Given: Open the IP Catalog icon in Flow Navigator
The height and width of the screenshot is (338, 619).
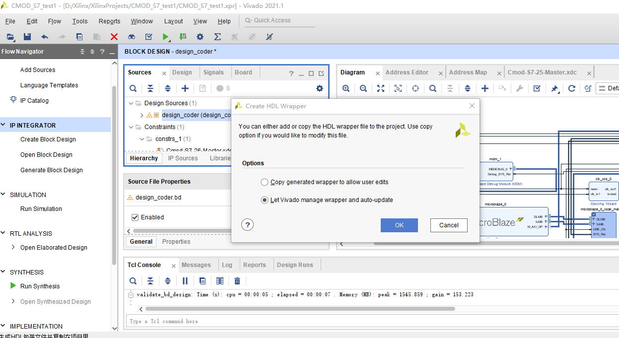Looking at the screenshot, I should click(x=13, y=100).
